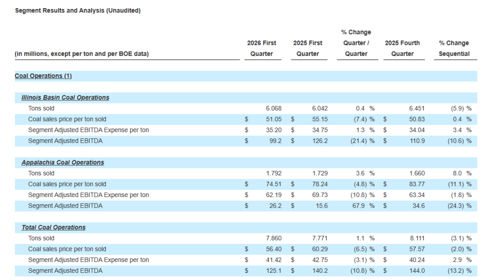Select the Appalachia Coal Operations heading

(x=63, y=163)
